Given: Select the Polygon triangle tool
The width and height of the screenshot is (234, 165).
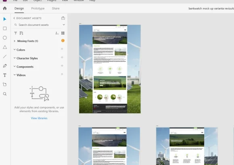Looking at the screenshot, I should coord(5,47).
